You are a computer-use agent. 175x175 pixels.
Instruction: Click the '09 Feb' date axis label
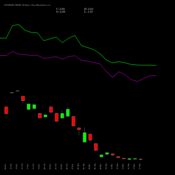pos(5,167)
